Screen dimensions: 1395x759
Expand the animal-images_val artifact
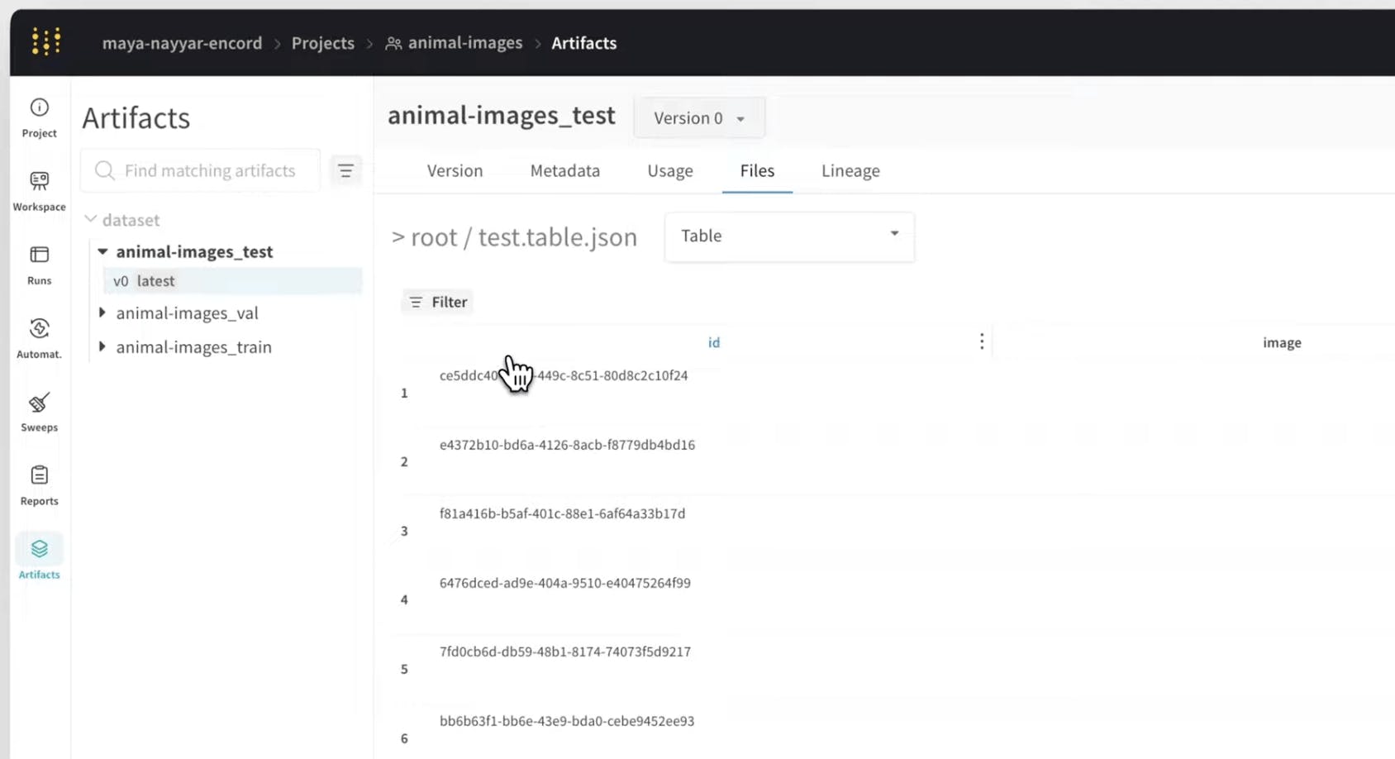click(102, 313)
